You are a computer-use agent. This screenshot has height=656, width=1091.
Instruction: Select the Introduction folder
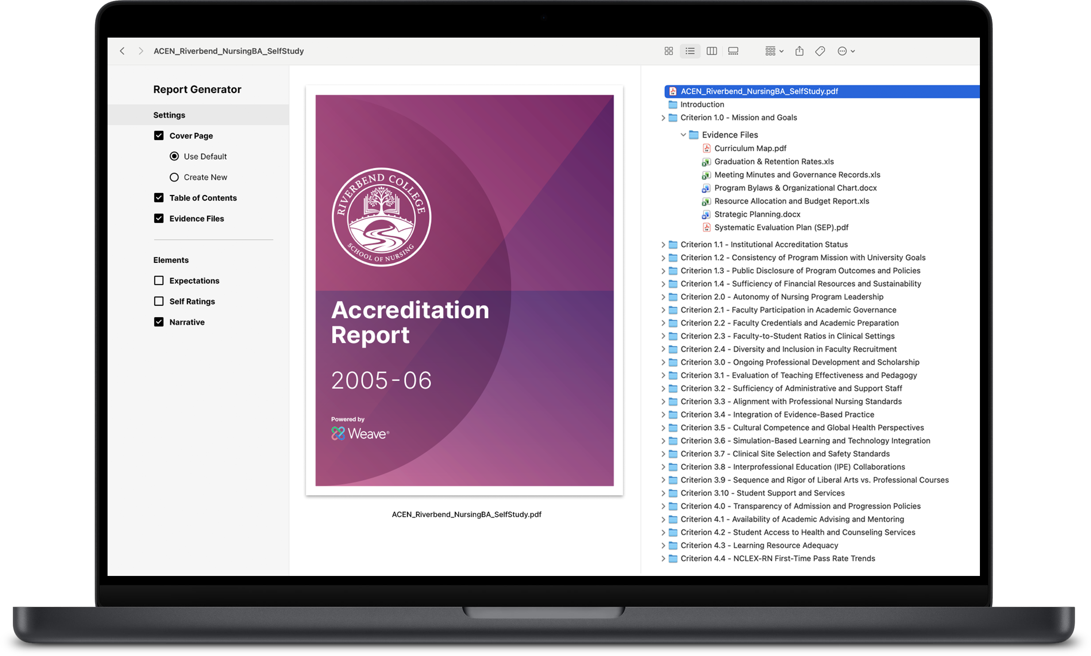[702, 104]
